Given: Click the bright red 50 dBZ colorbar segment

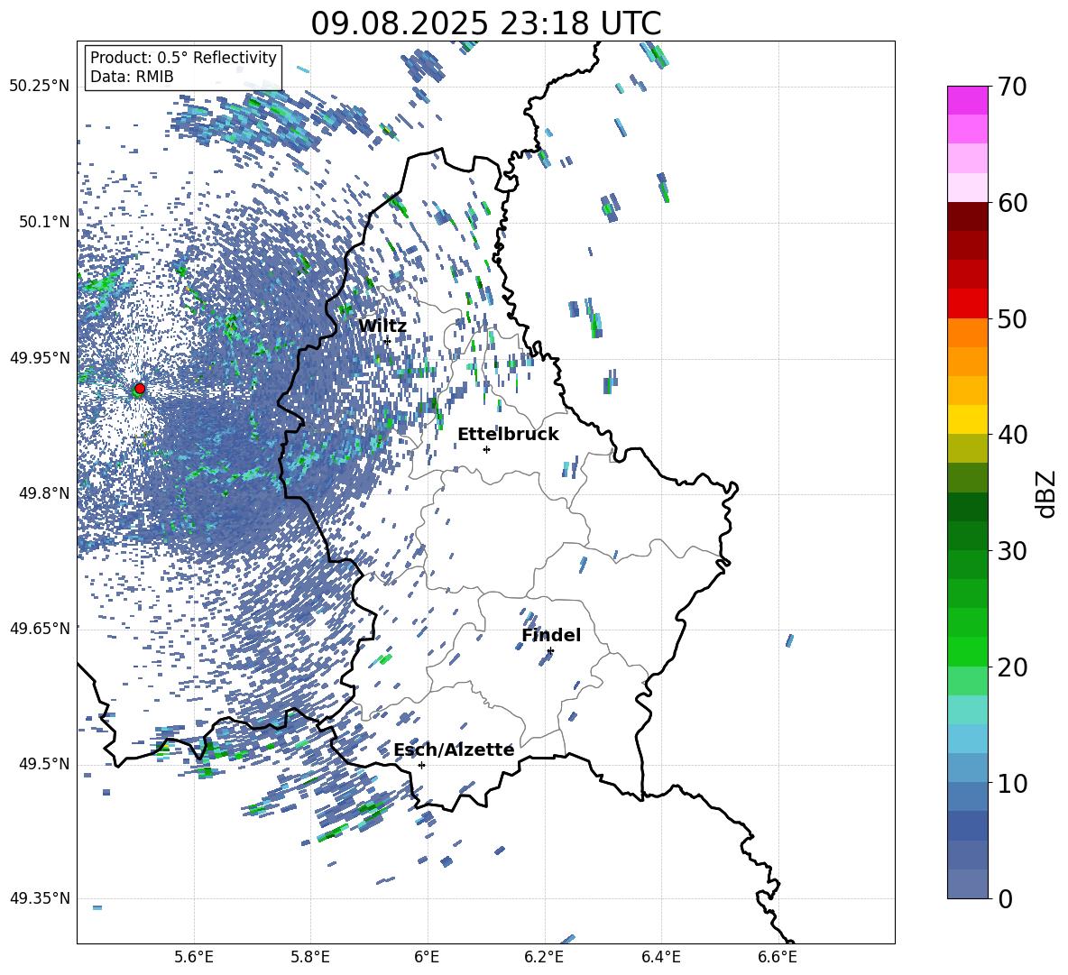Looking at the screenshot, I should [968, 304].
